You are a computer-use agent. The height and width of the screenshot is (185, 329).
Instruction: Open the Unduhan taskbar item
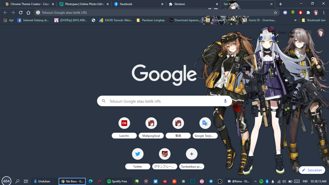coord(44,181)
